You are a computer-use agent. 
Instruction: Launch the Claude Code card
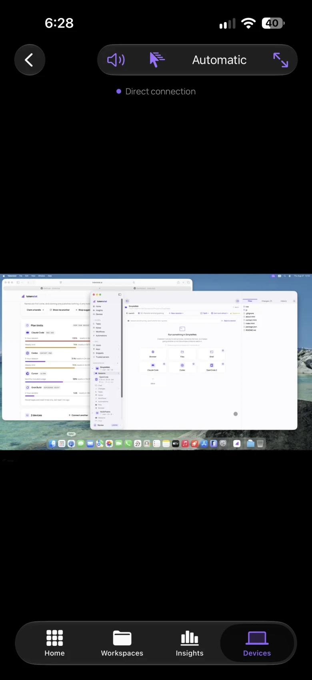(153, 367)
